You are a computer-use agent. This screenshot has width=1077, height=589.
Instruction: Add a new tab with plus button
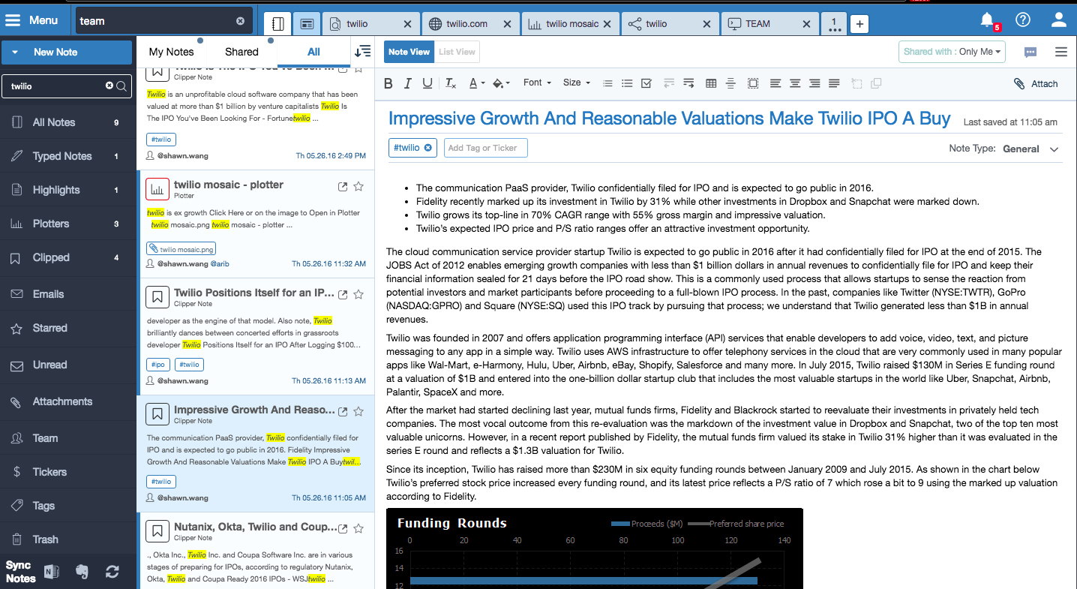(859, 24)
